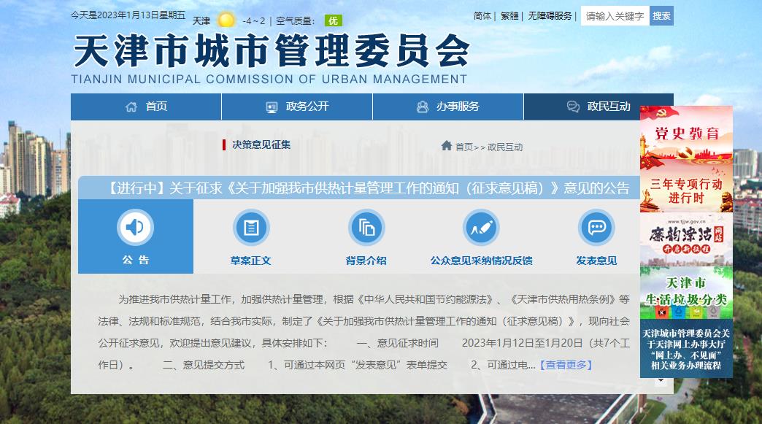
Task: Open the 发表意见 chat bubble icon
Action: click(596, 228)
